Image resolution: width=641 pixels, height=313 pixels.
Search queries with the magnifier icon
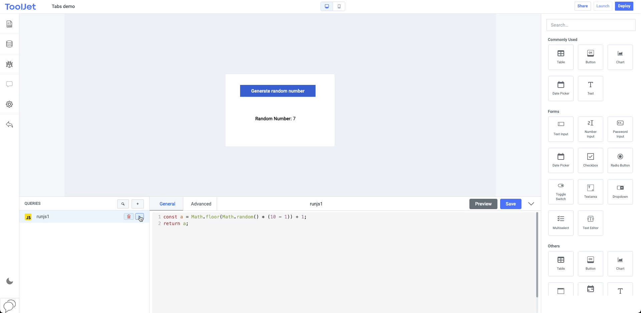click(x=123, y=204)
